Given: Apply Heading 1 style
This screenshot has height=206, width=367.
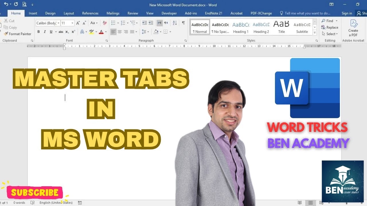Looking at the screenshot, I should click(x=241, y=27).
